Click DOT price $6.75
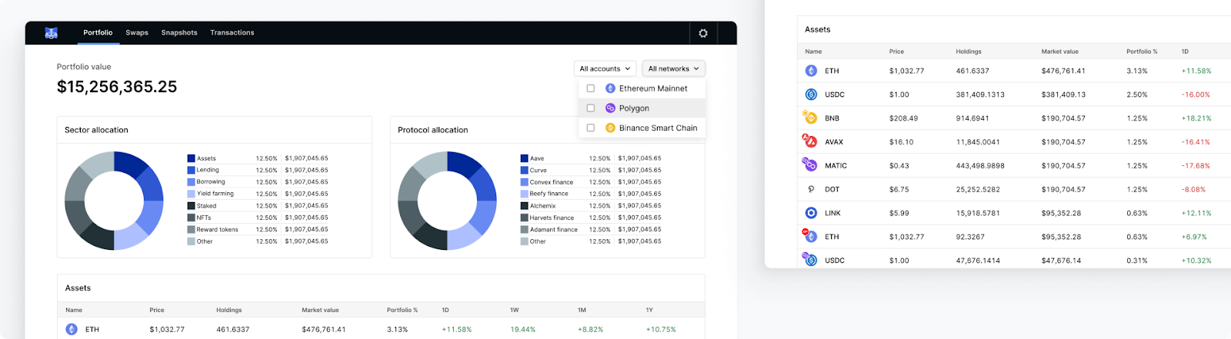This screenshot has width=1231, height=339. 899,189
